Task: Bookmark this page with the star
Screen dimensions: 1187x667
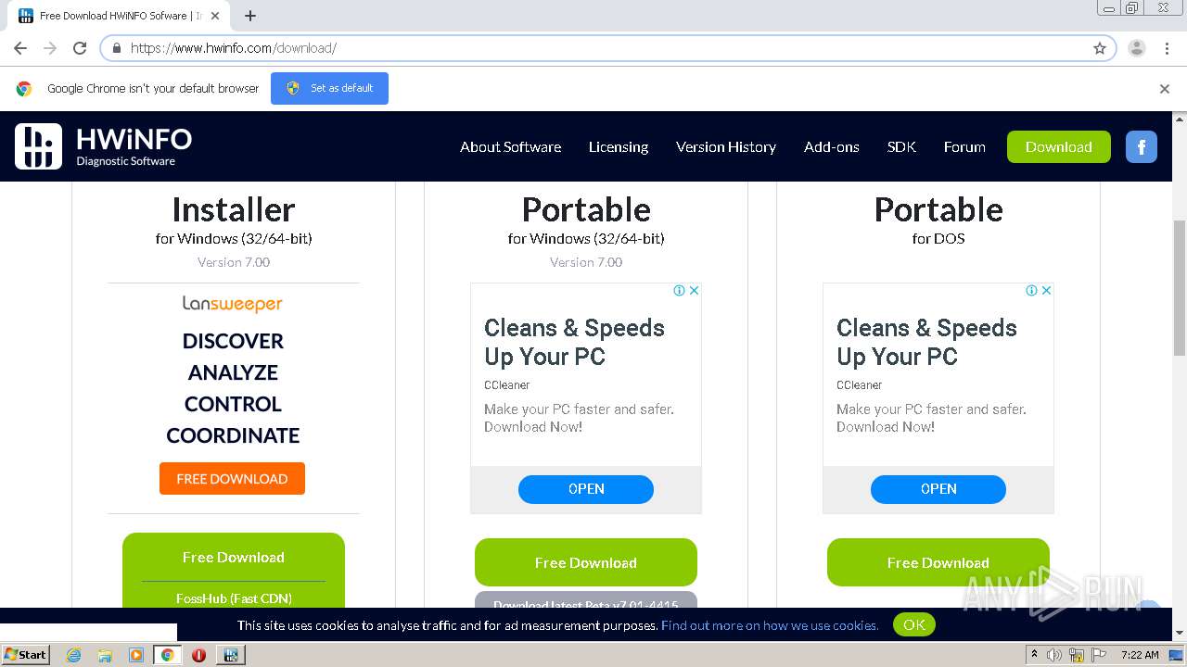Action: click(1100, 48)
